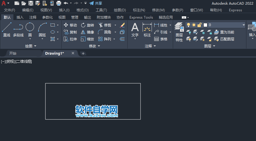Screen dimensions: 256x141
Task: Click the Plot printer icon
Action: point(58,3)
